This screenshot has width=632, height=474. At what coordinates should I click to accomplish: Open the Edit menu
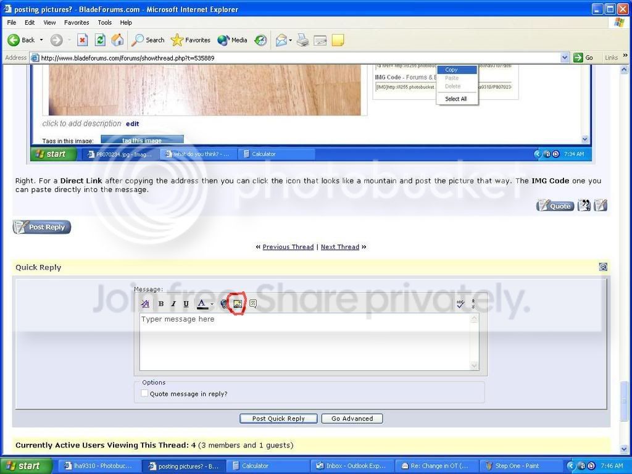[30, 23]
